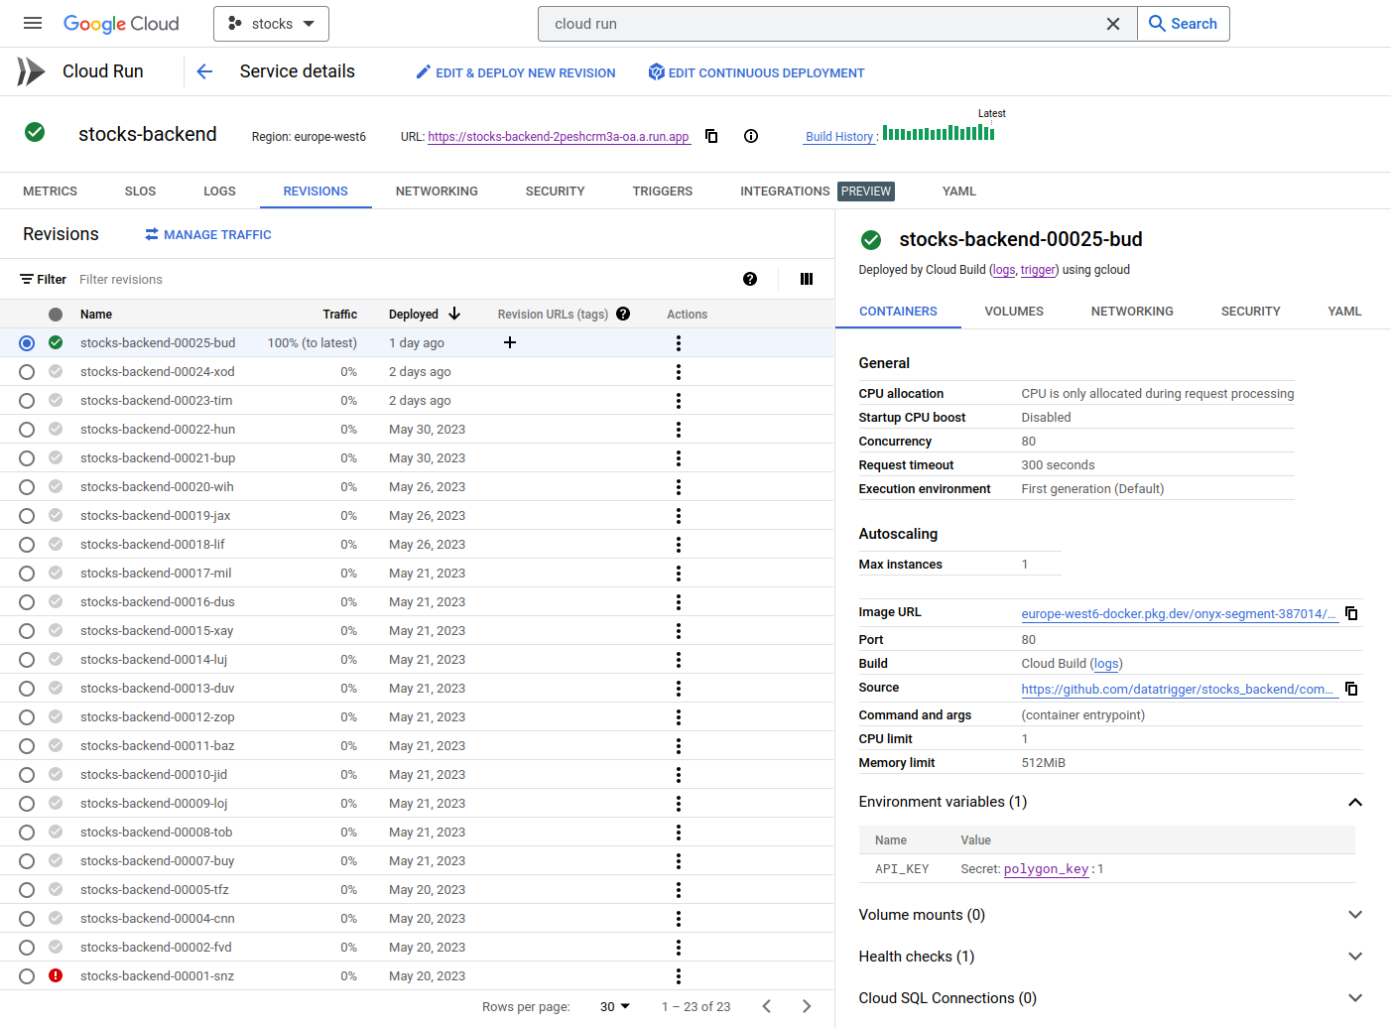Click the Google Cloud logo
Image resolution: width=1391 pixels, height=1028 pixels.
tap(121, 24)
